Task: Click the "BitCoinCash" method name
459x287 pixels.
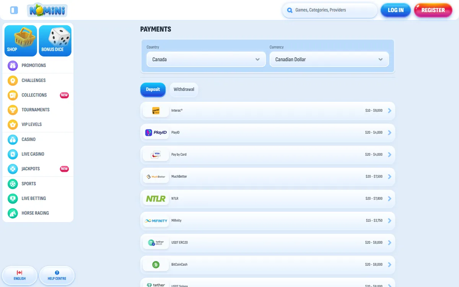Action: [x=179, y=264]
